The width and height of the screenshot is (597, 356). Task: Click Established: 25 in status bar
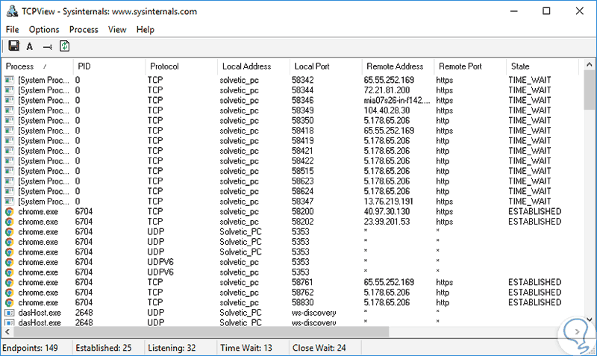point(104,348)
